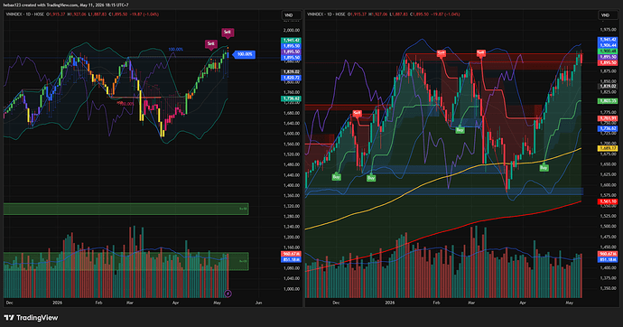
Task: Click the Buy signal under the April candles, right chart
Action: coord(544,168)
